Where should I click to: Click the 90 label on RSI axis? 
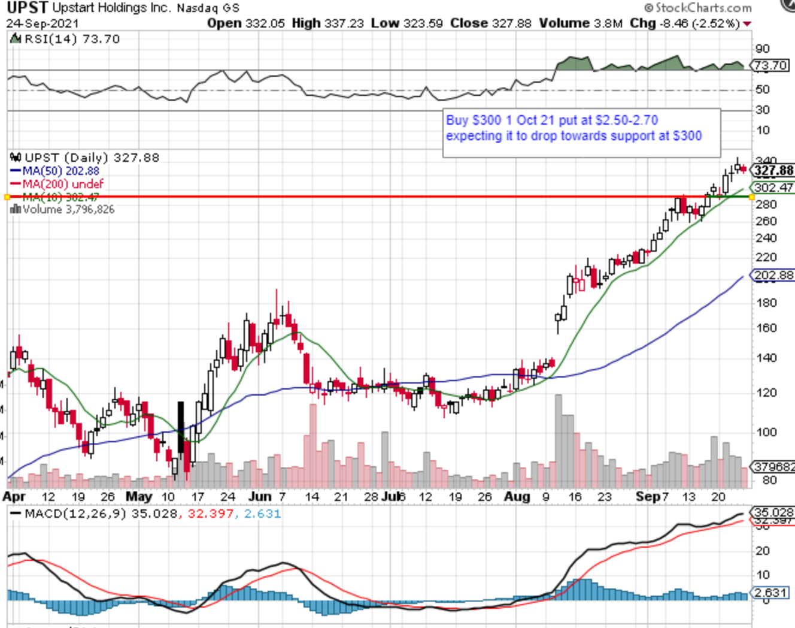click(x=763, y=49)
